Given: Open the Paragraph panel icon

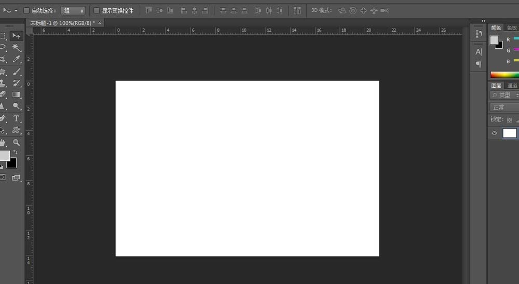Looking at the screenshot, I should click(x=479, y=64).
